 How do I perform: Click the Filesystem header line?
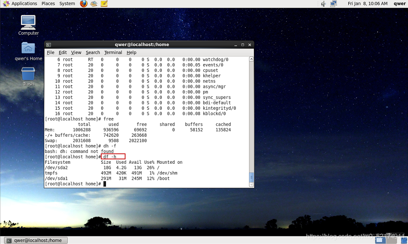tap(114, 162)
